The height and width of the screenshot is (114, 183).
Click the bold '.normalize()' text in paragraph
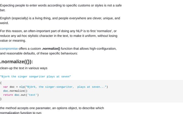point(51,49)
